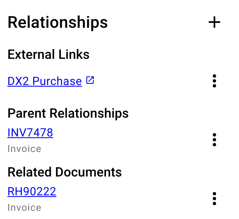Select the Invoice label under RH90222
The image size is (239, 219).
click(x=25, y=208)
